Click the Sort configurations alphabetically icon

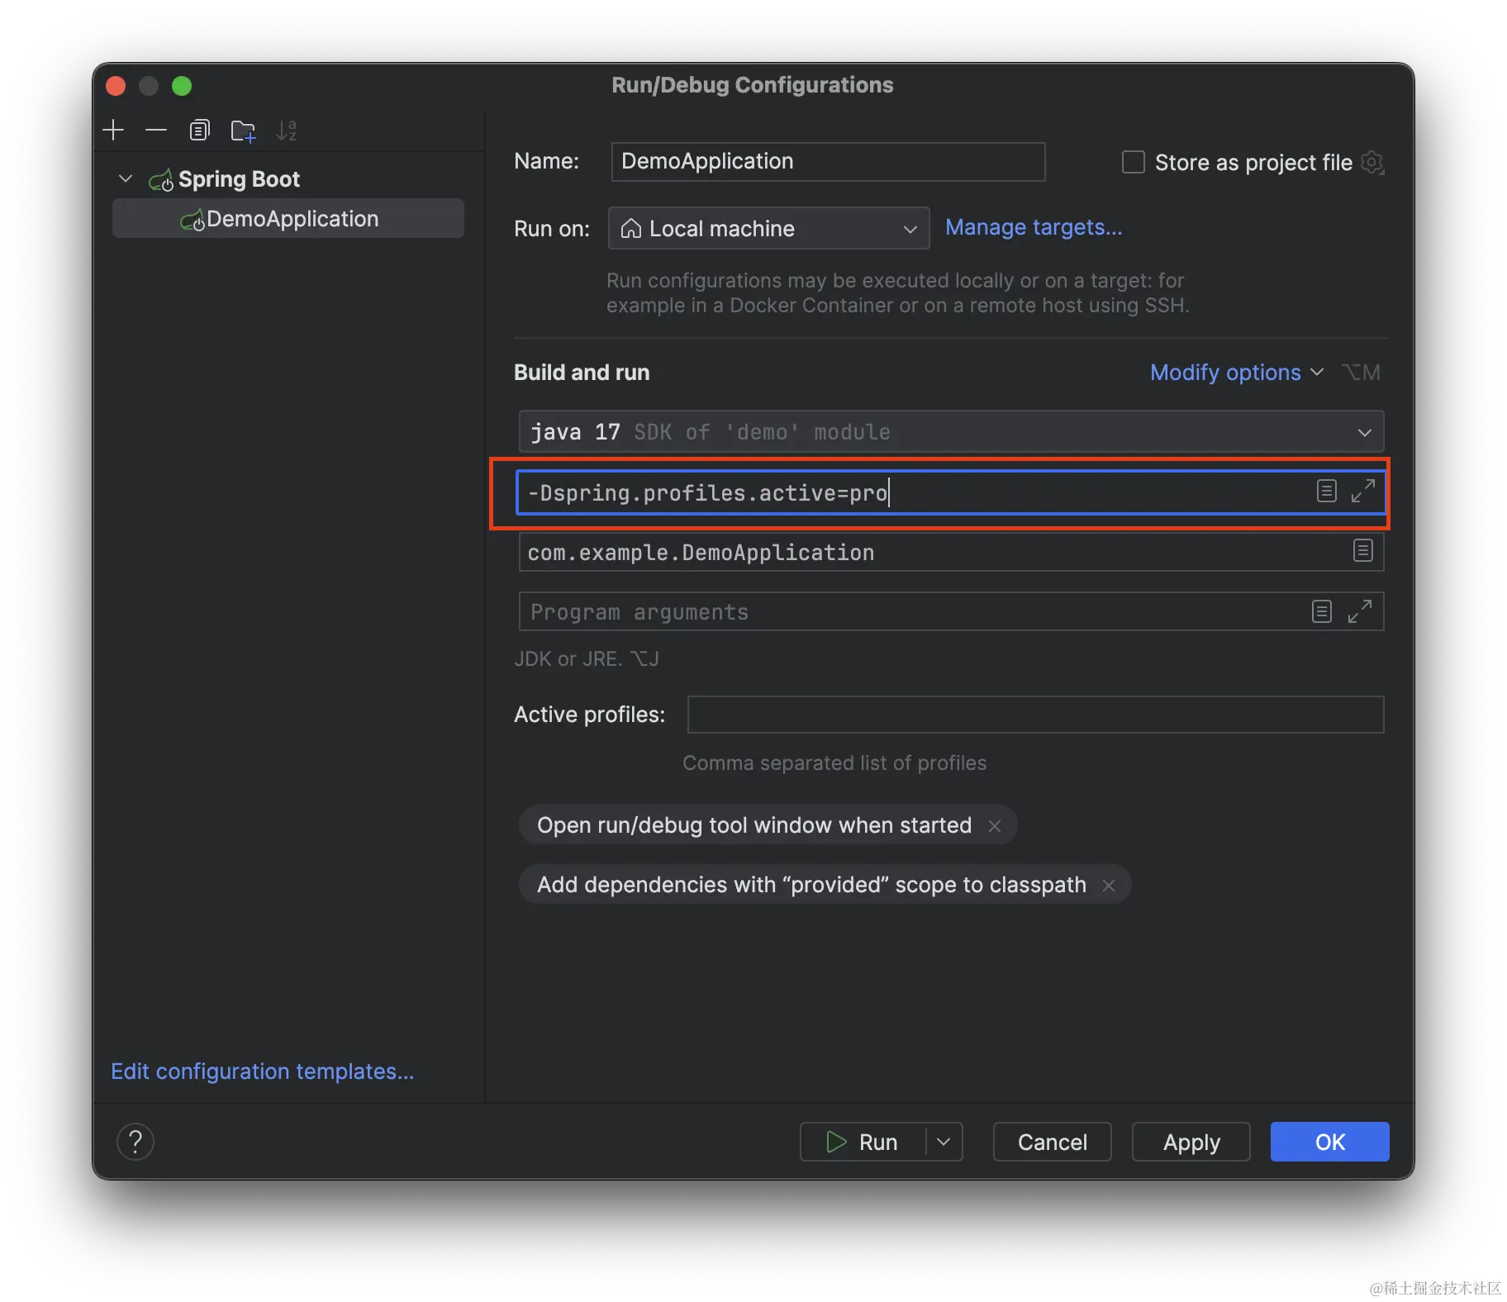click(x=286, y=130)
